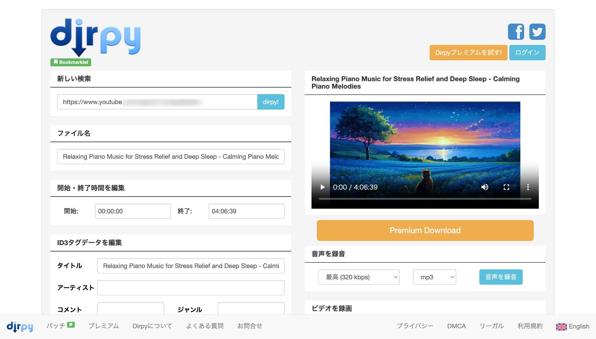Screen dimensions: 596x339
Task: Click the コメント comment field
Action: point(130,309)
